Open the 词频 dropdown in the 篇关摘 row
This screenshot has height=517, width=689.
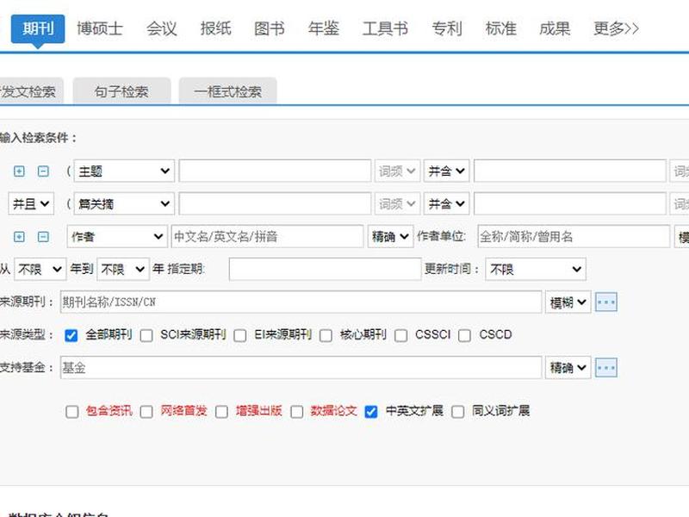(x=397, y=203)
